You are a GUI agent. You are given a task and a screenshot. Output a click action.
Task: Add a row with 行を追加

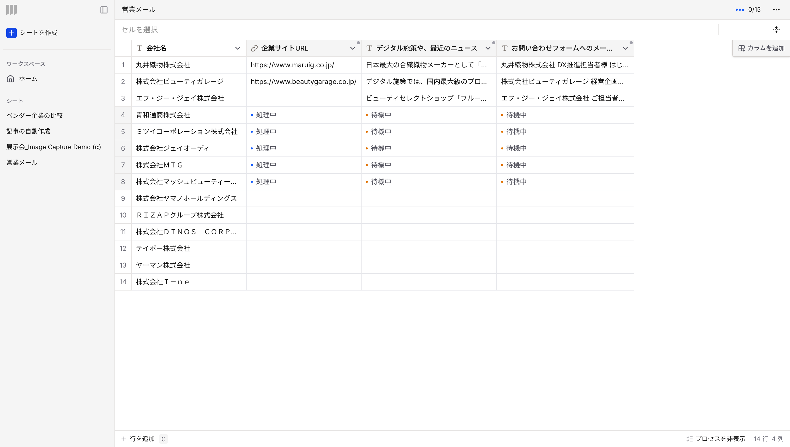coord(138,439)
